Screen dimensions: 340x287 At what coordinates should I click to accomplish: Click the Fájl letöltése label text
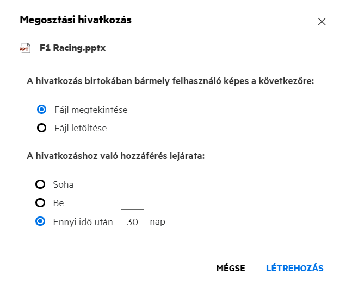pos(81,129)
